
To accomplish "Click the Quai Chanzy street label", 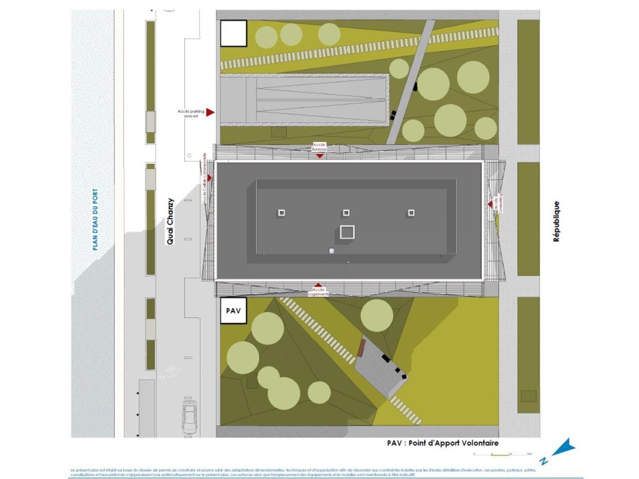I will (x=170, y=221).
